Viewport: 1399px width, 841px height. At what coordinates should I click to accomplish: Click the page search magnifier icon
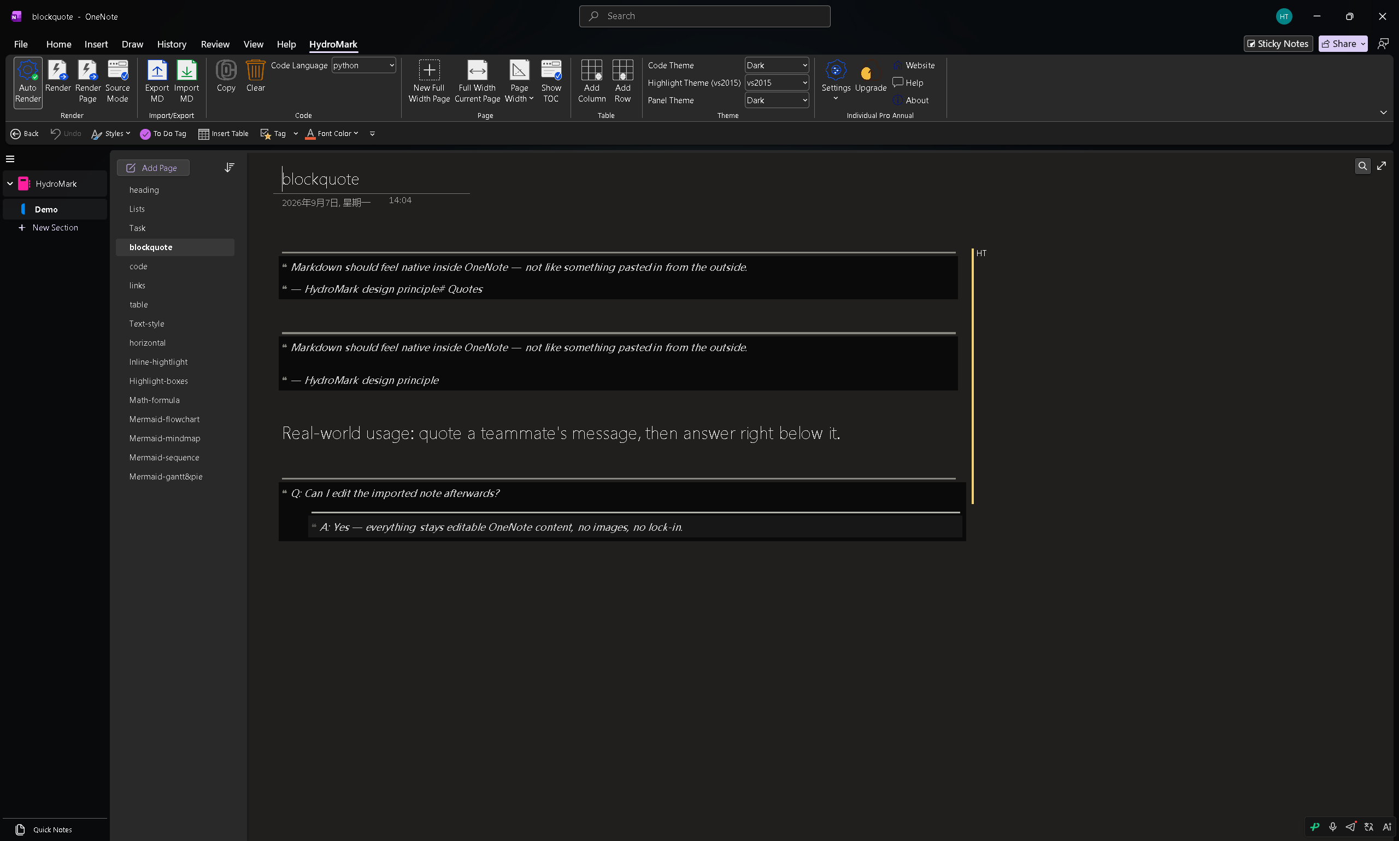click(1362, 166)
